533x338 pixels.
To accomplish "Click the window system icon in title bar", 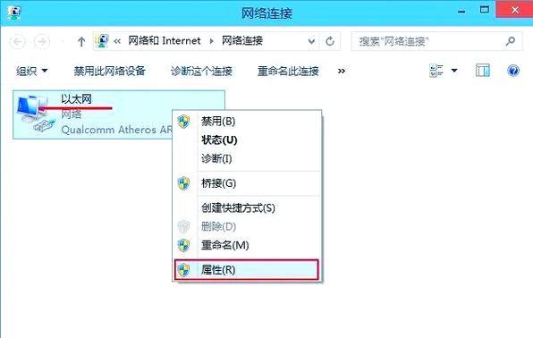I will point(14,13).
